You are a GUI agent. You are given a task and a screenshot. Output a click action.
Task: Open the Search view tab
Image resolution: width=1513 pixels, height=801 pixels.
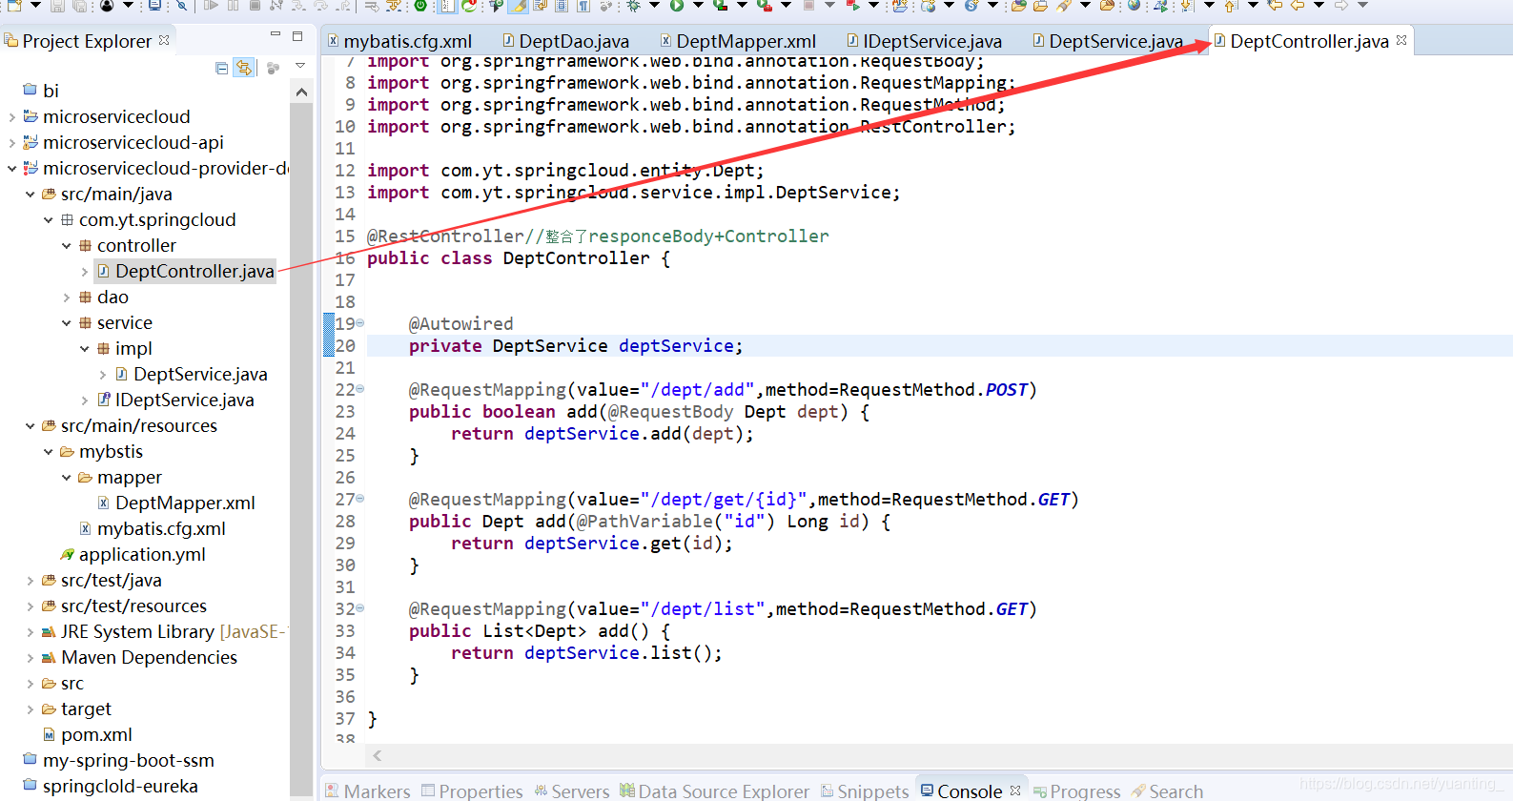[1167, 791]
